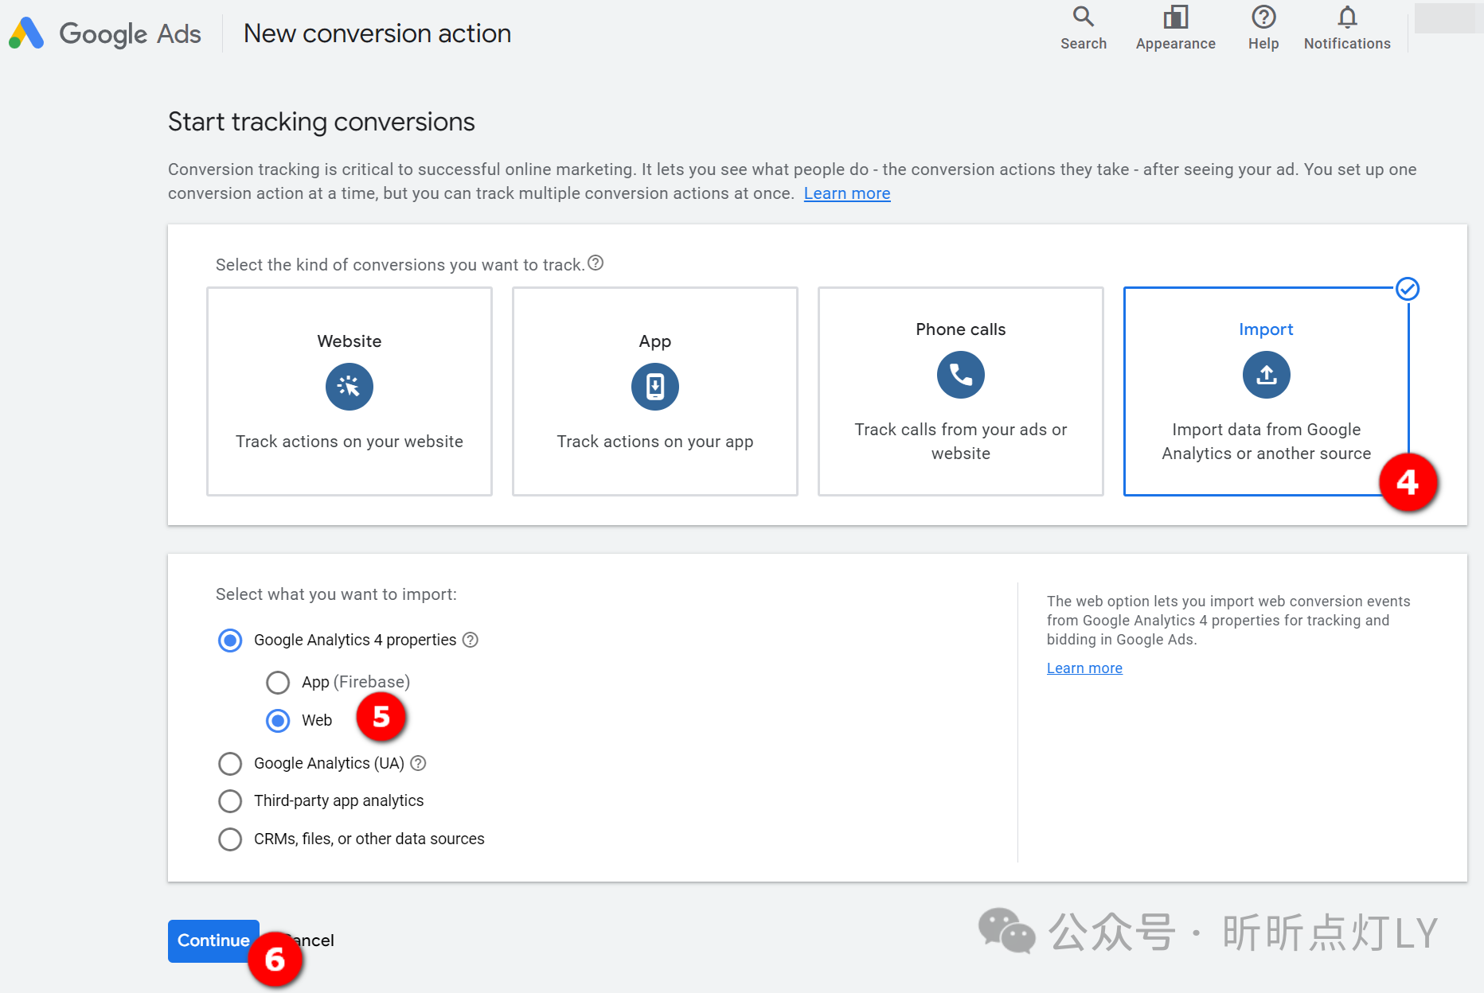Open the Notifications bell
The image size is (1484, 993).
point(1346,17)
